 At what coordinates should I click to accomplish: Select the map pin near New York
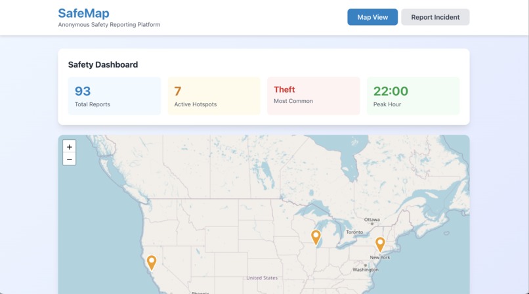(x=380, y=245)
